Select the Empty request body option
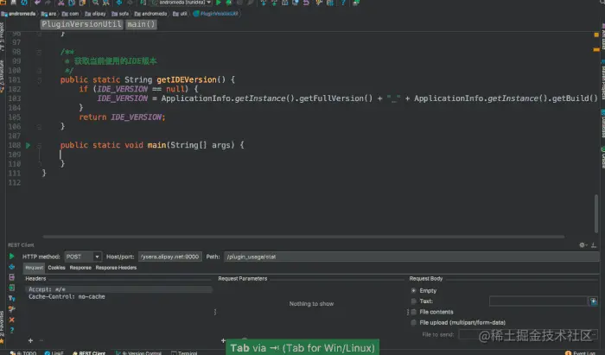The height and width of the screenshot is (355, 605). [414, 290]
